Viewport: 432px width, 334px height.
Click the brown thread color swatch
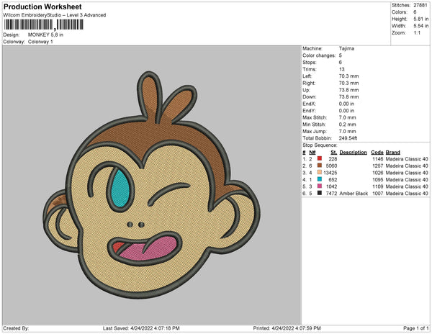click(x=320, y=166)
